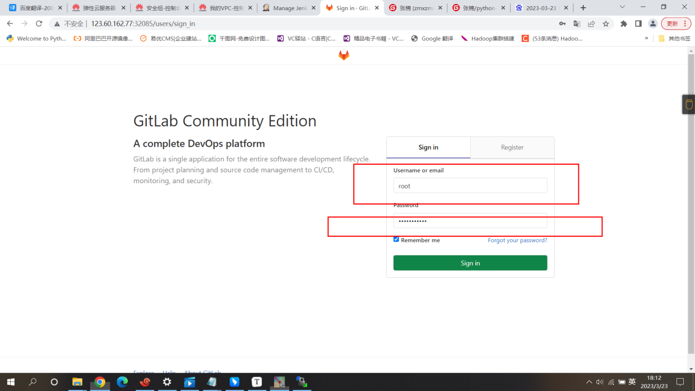The image size is (695, 391).
Task: Open saved password key icon
Action: pyautogui.click(x=562, y=24)
